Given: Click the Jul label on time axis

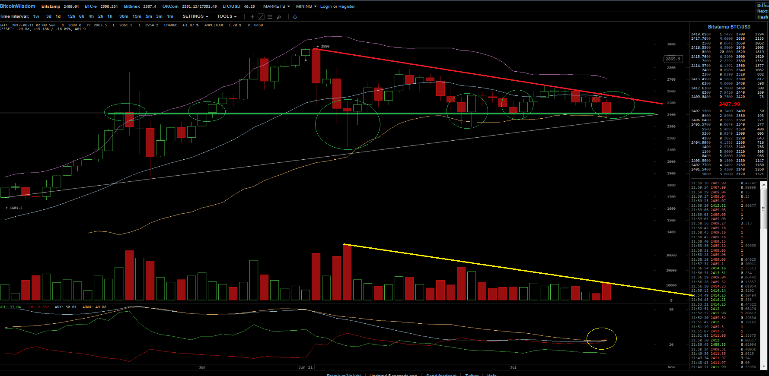Looking at the screenshot, I should pos(513,367).
